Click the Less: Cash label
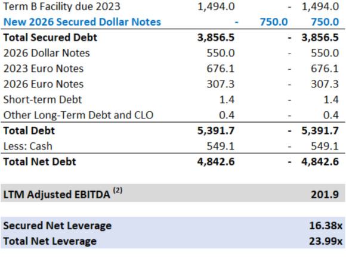This screenshot has height=259, width=346. coord(28,146)
